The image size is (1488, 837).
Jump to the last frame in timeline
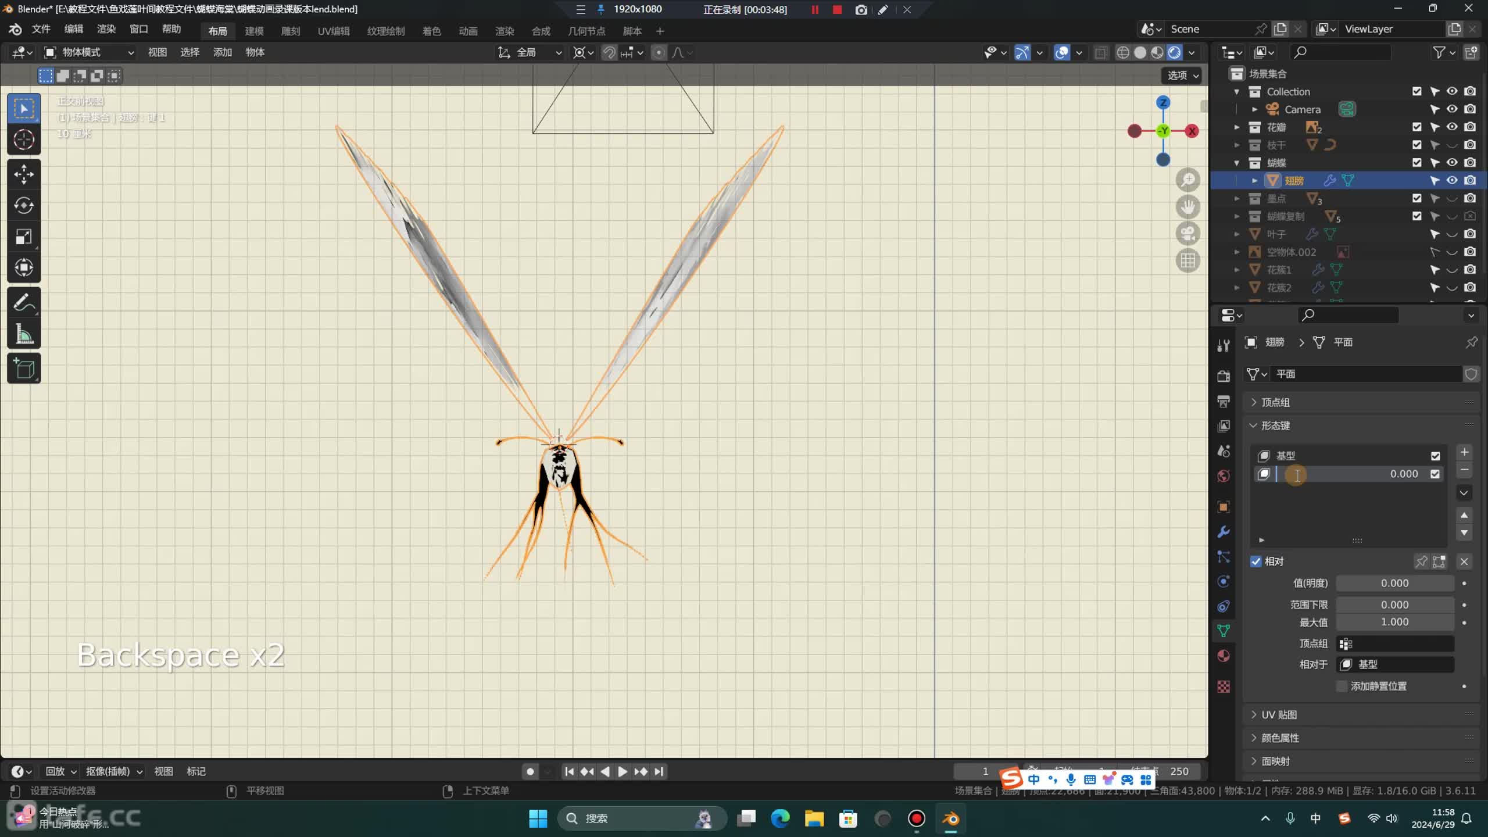point(659,772)
